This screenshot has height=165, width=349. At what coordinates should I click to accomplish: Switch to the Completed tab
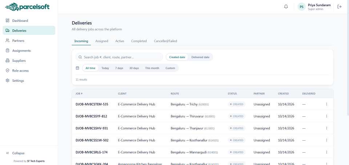point(139,41)
